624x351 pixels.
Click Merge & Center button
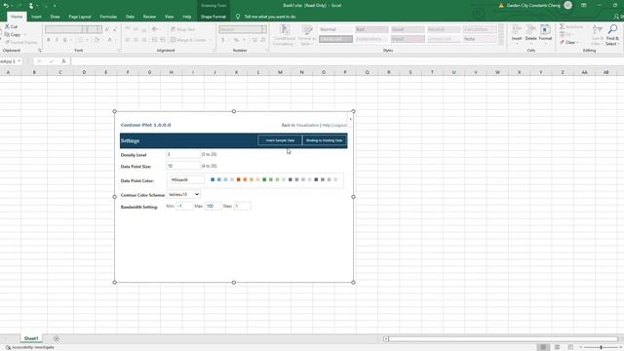tap(188, 40)
